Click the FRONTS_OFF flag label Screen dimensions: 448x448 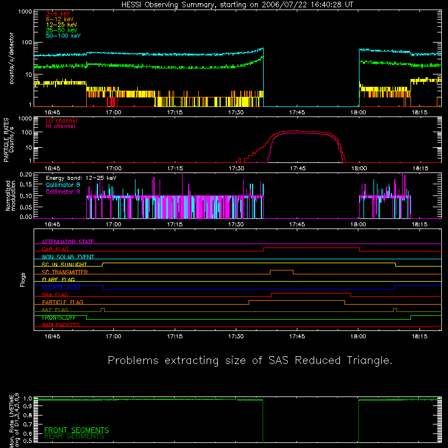(x=59, y=318)
